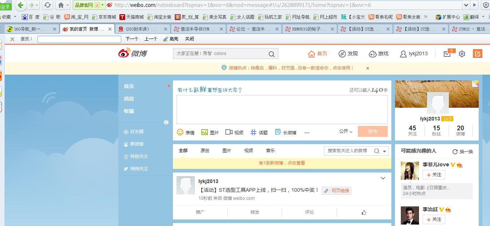Open 粉丝 count 15 on profile card
This screenshot has height=226, width=490.
click(436, 131)
